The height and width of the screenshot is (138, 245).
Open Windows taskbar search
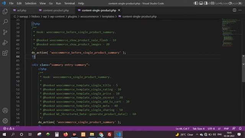point(13,135)
